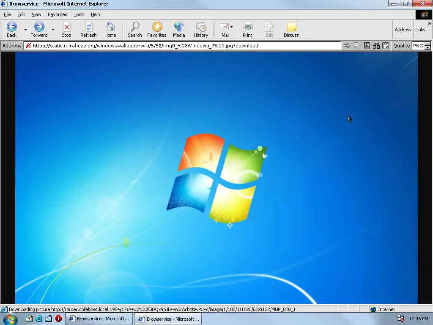Click the IE icon in title bar

pos(4,3)
